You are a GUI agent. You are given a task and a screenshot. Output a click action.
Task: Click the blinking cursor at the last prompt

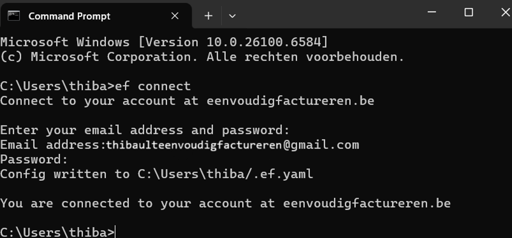point(115,232)
